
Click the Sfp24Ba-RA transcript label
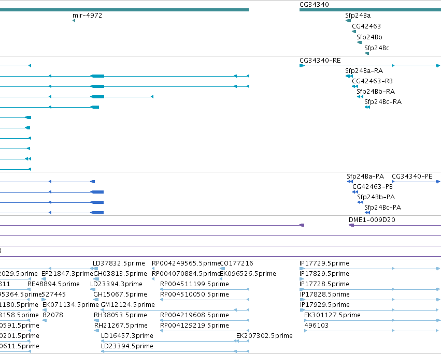click(x=364, y=71)
